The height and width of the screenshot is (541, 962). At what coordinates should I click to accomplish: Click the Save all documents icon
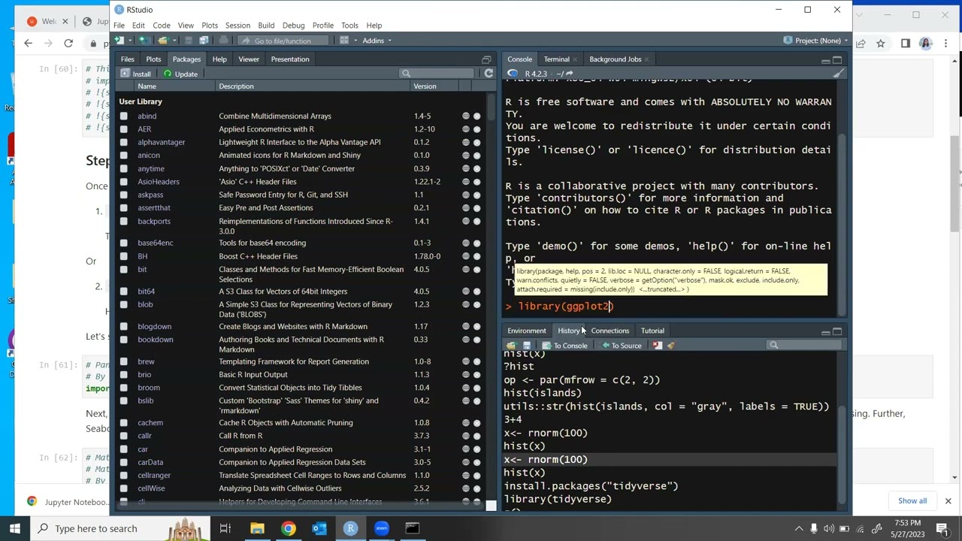pos(204,41)
